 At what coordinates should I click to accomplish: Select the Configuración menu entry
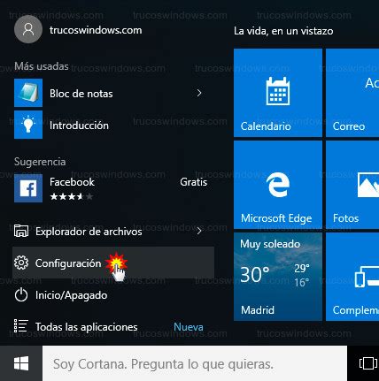coord(113,263)
